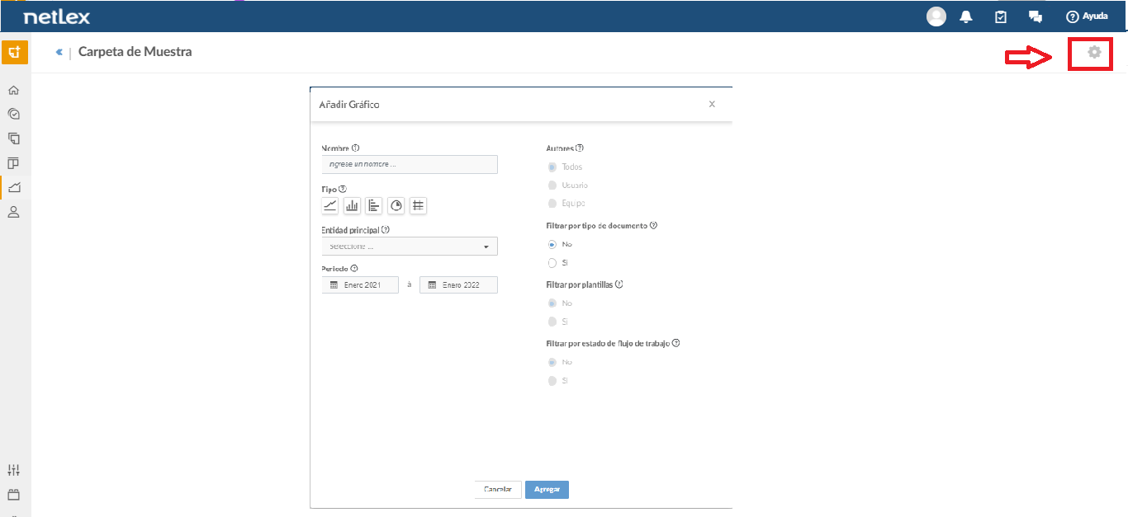Close the Añadir Gráfico dialog
The width and height of the screenshot is (1128, 517).
pyautogui.click(x=712, y=104)
